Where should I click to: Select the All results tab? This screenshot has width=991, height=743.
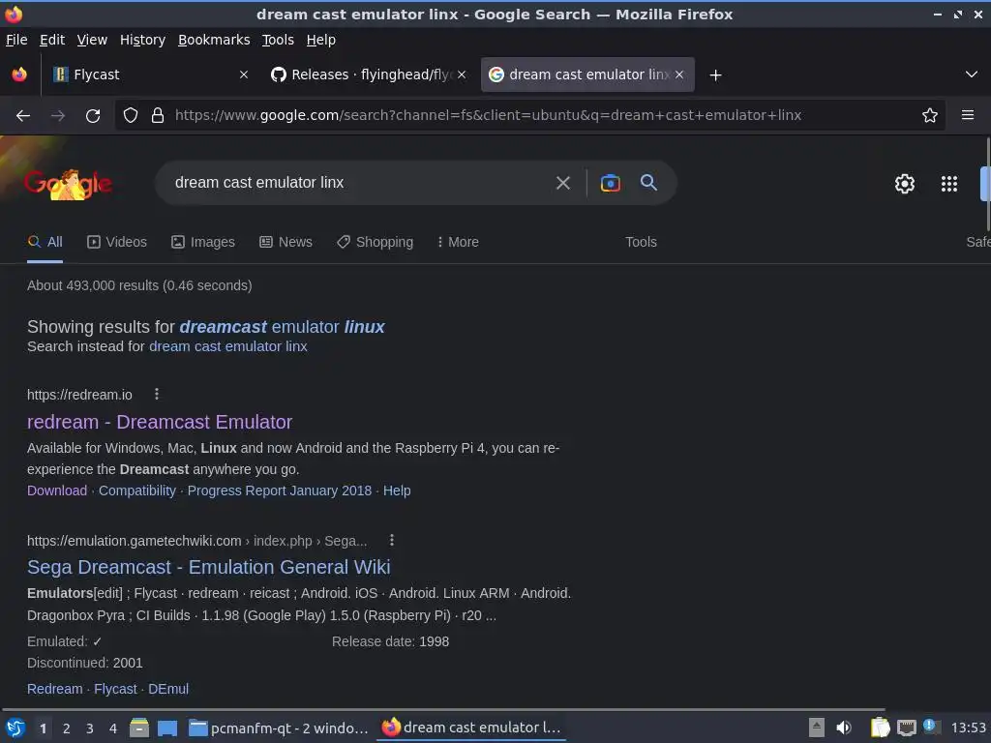45,242
